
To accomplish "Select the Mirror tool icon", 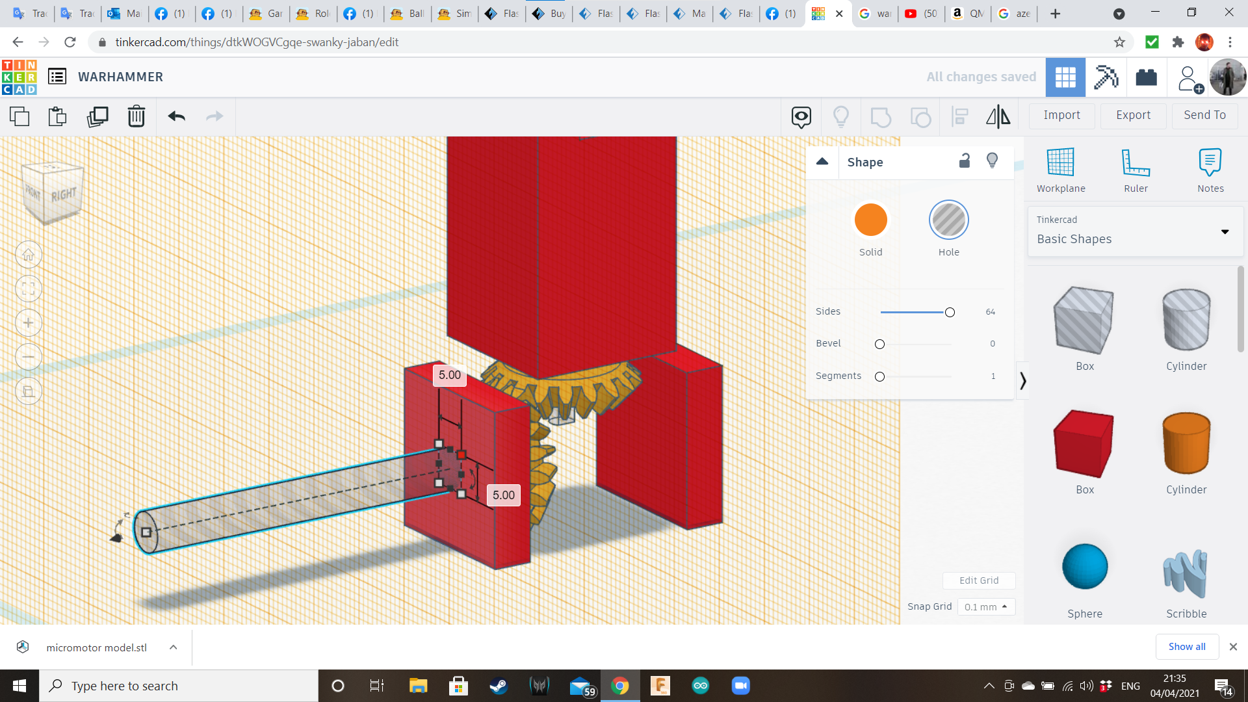I will [998, 116].
